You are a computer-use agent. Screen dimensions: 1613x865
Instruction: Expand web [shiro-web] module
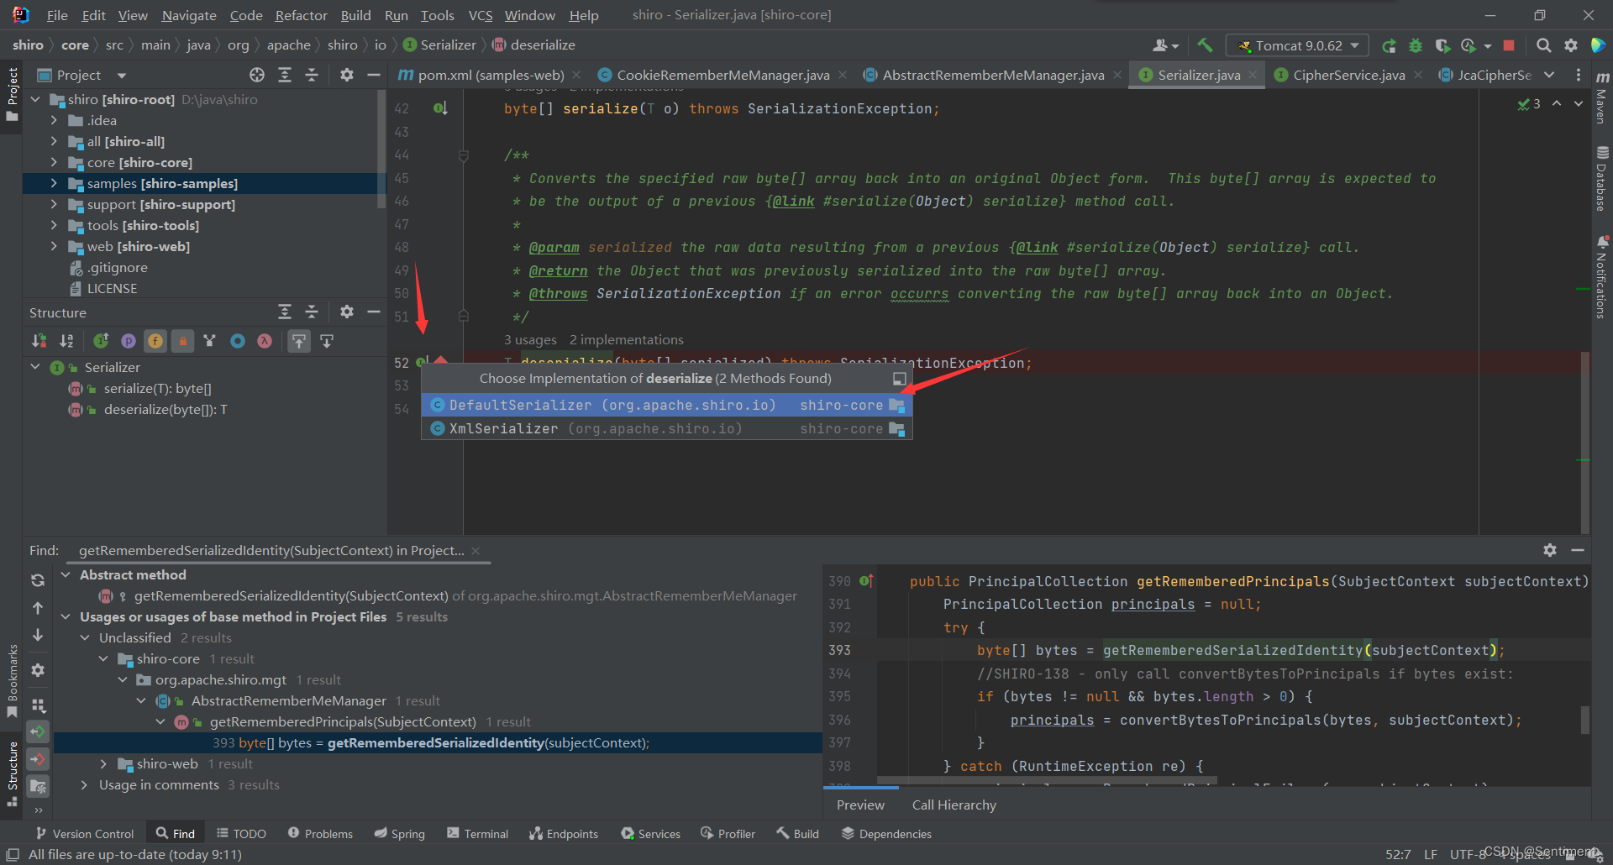point(54,246)
